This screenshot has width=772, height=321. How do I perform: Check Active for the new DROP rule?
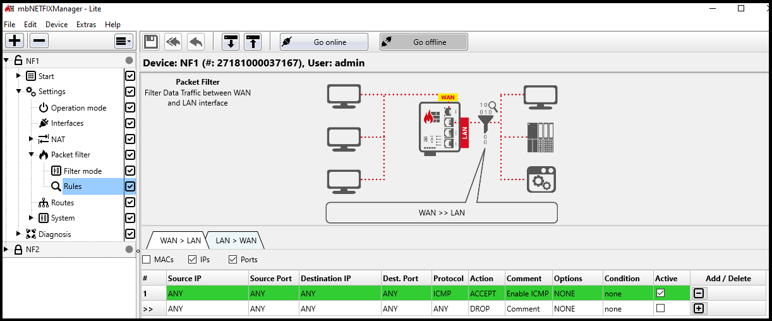(661, 308)
